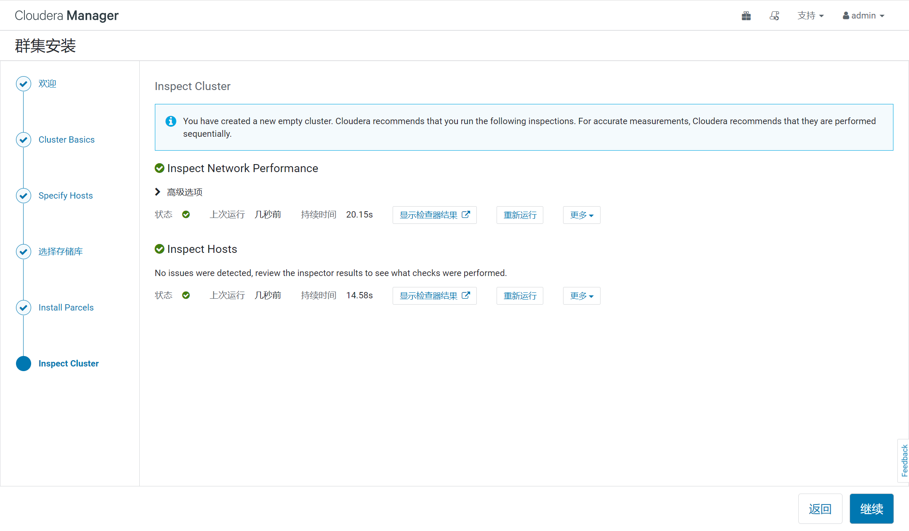Show inspector results for network performance
Screen dimensions: 909x531
click(x=434, y=215)
